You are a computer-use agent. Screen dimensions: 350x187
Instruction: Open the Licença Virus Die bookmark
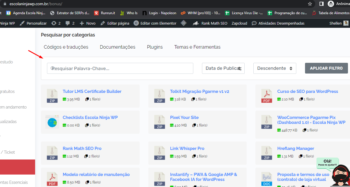coord(244,13)
